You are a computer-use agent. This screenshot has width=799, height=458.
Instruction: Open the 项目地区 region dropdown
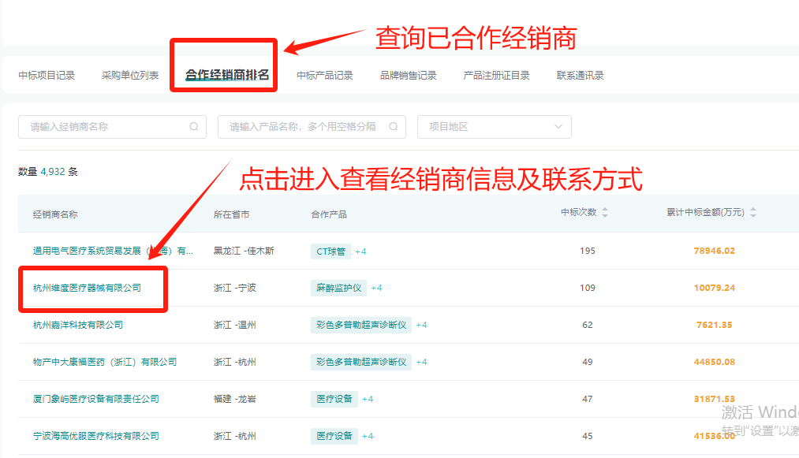pyautogui.click(x=494, y=127)
